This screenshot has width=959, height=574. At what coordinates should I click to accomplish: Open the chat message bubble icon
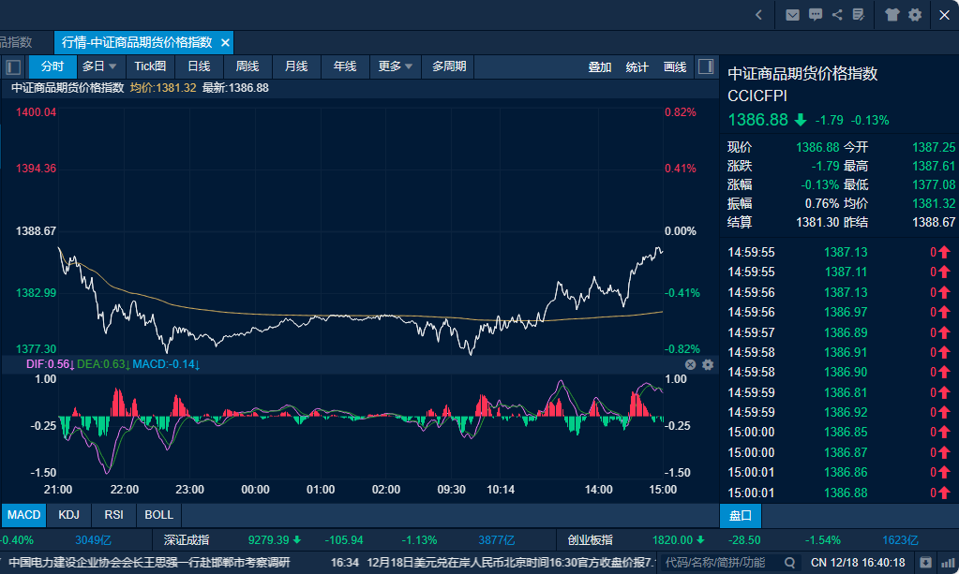click(x=816, y=14)
